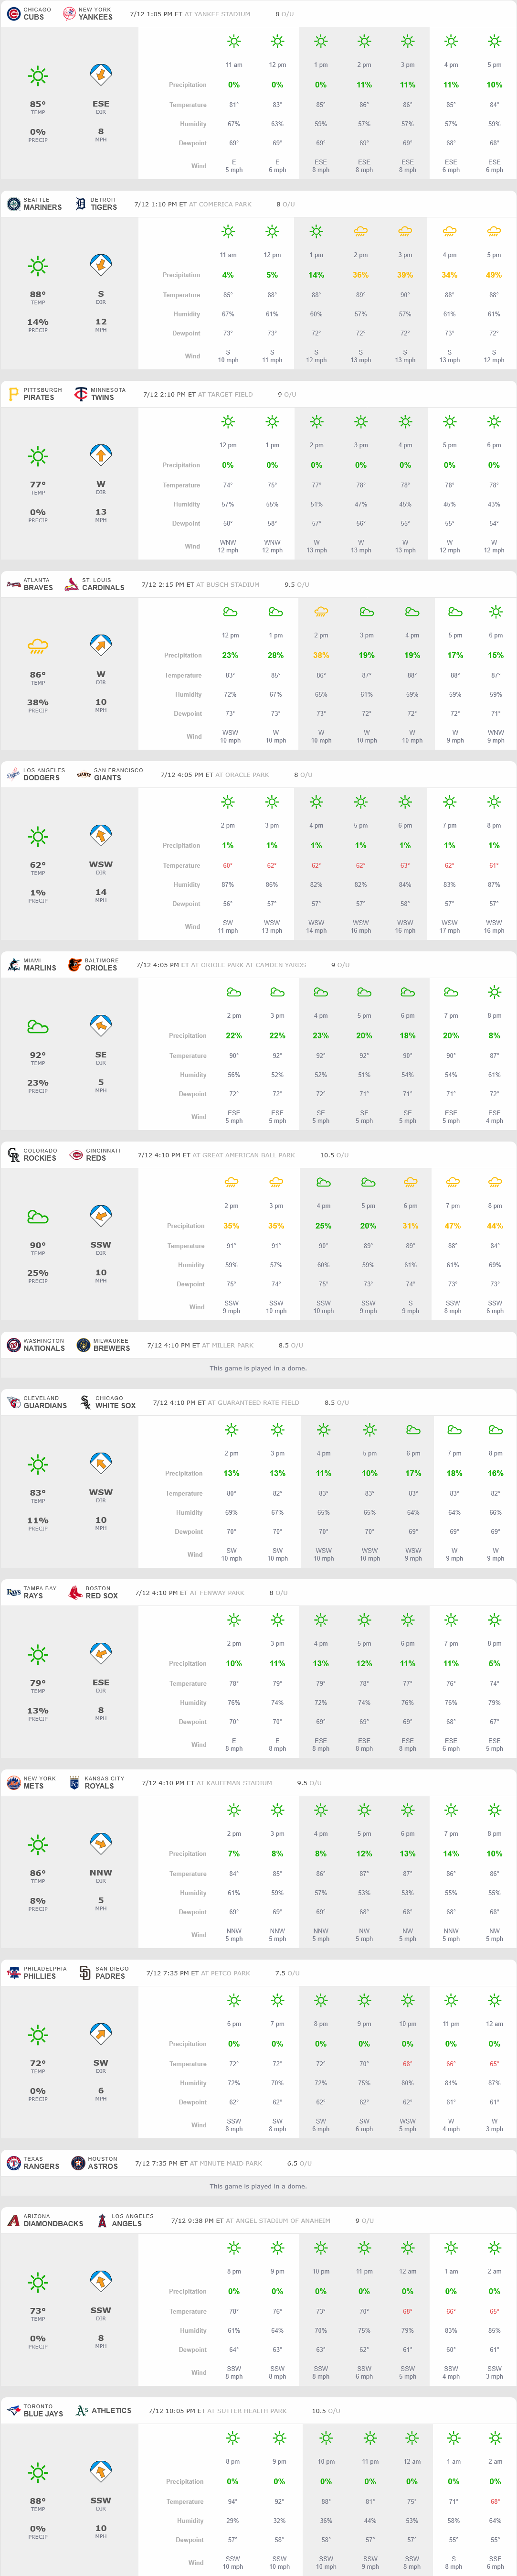Open the Tampa Bay Rays logo
The width and height of the screenshot is (517, 2576).
[x=13, y=1592]
